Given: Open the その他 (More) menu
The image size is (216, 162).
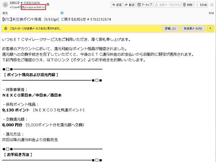Looking at the screenshot, I should pyautogui.click(x=201, y=5).
